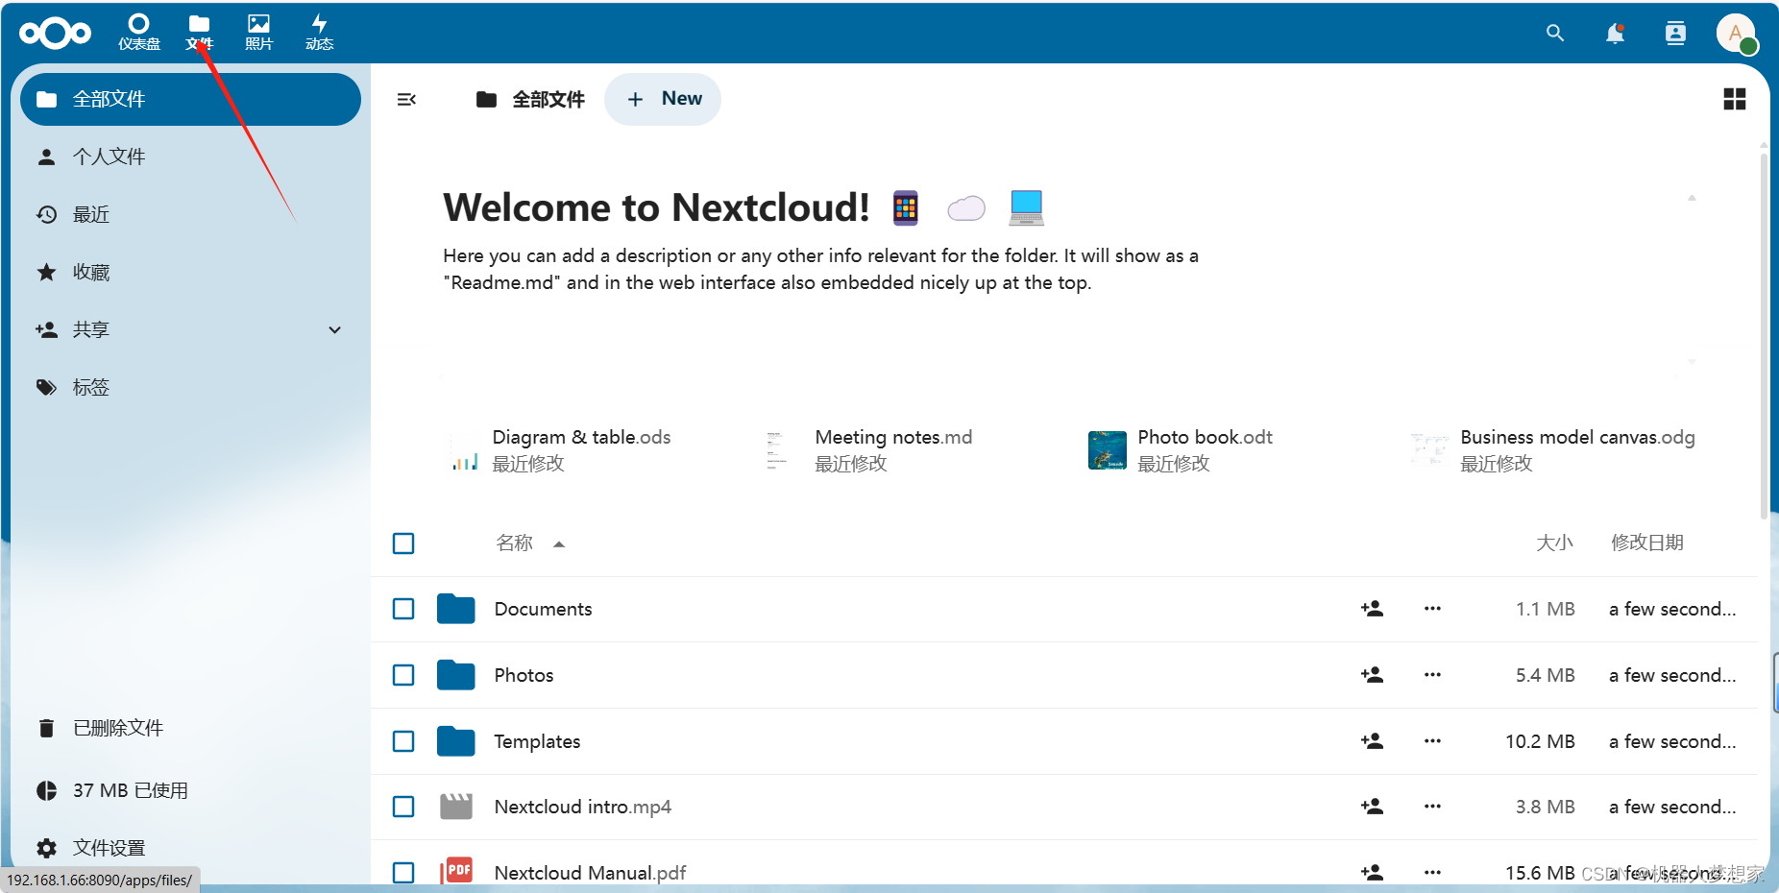Open 文件设置 file settings
1779x893 pixels.
pyautogui.click(x=109, y=848)
